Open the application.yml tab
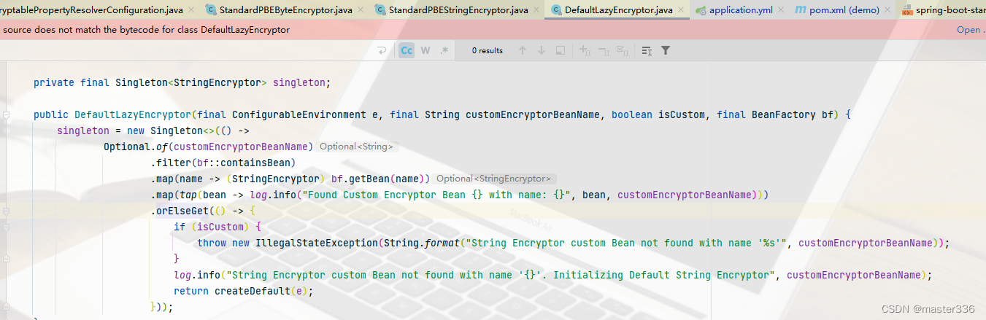This screenshot has width=986, height=320. tap(739, 10)
